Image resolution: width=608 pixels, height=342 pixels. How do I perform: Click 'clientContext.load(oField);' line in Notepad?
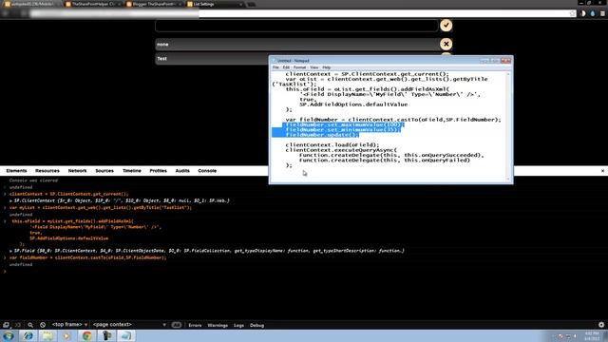[x=332, y=145]
